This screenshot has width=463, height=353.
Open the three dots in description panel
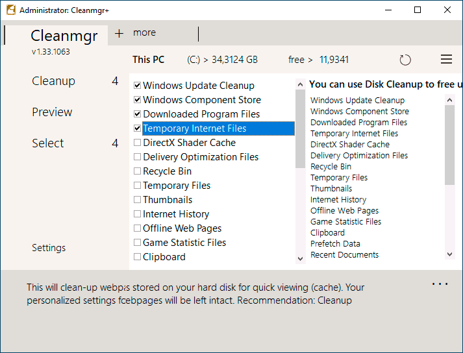tap(440, 284)
